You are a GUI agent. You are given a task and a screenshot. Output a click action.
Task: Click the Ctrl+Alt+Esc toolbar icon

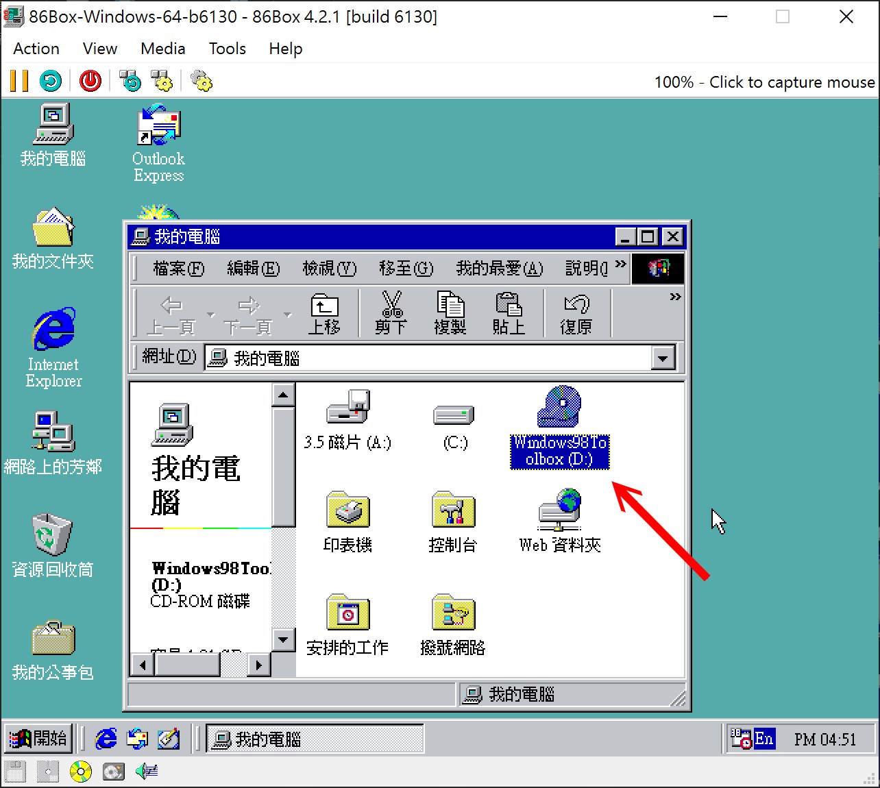[162, 81]
